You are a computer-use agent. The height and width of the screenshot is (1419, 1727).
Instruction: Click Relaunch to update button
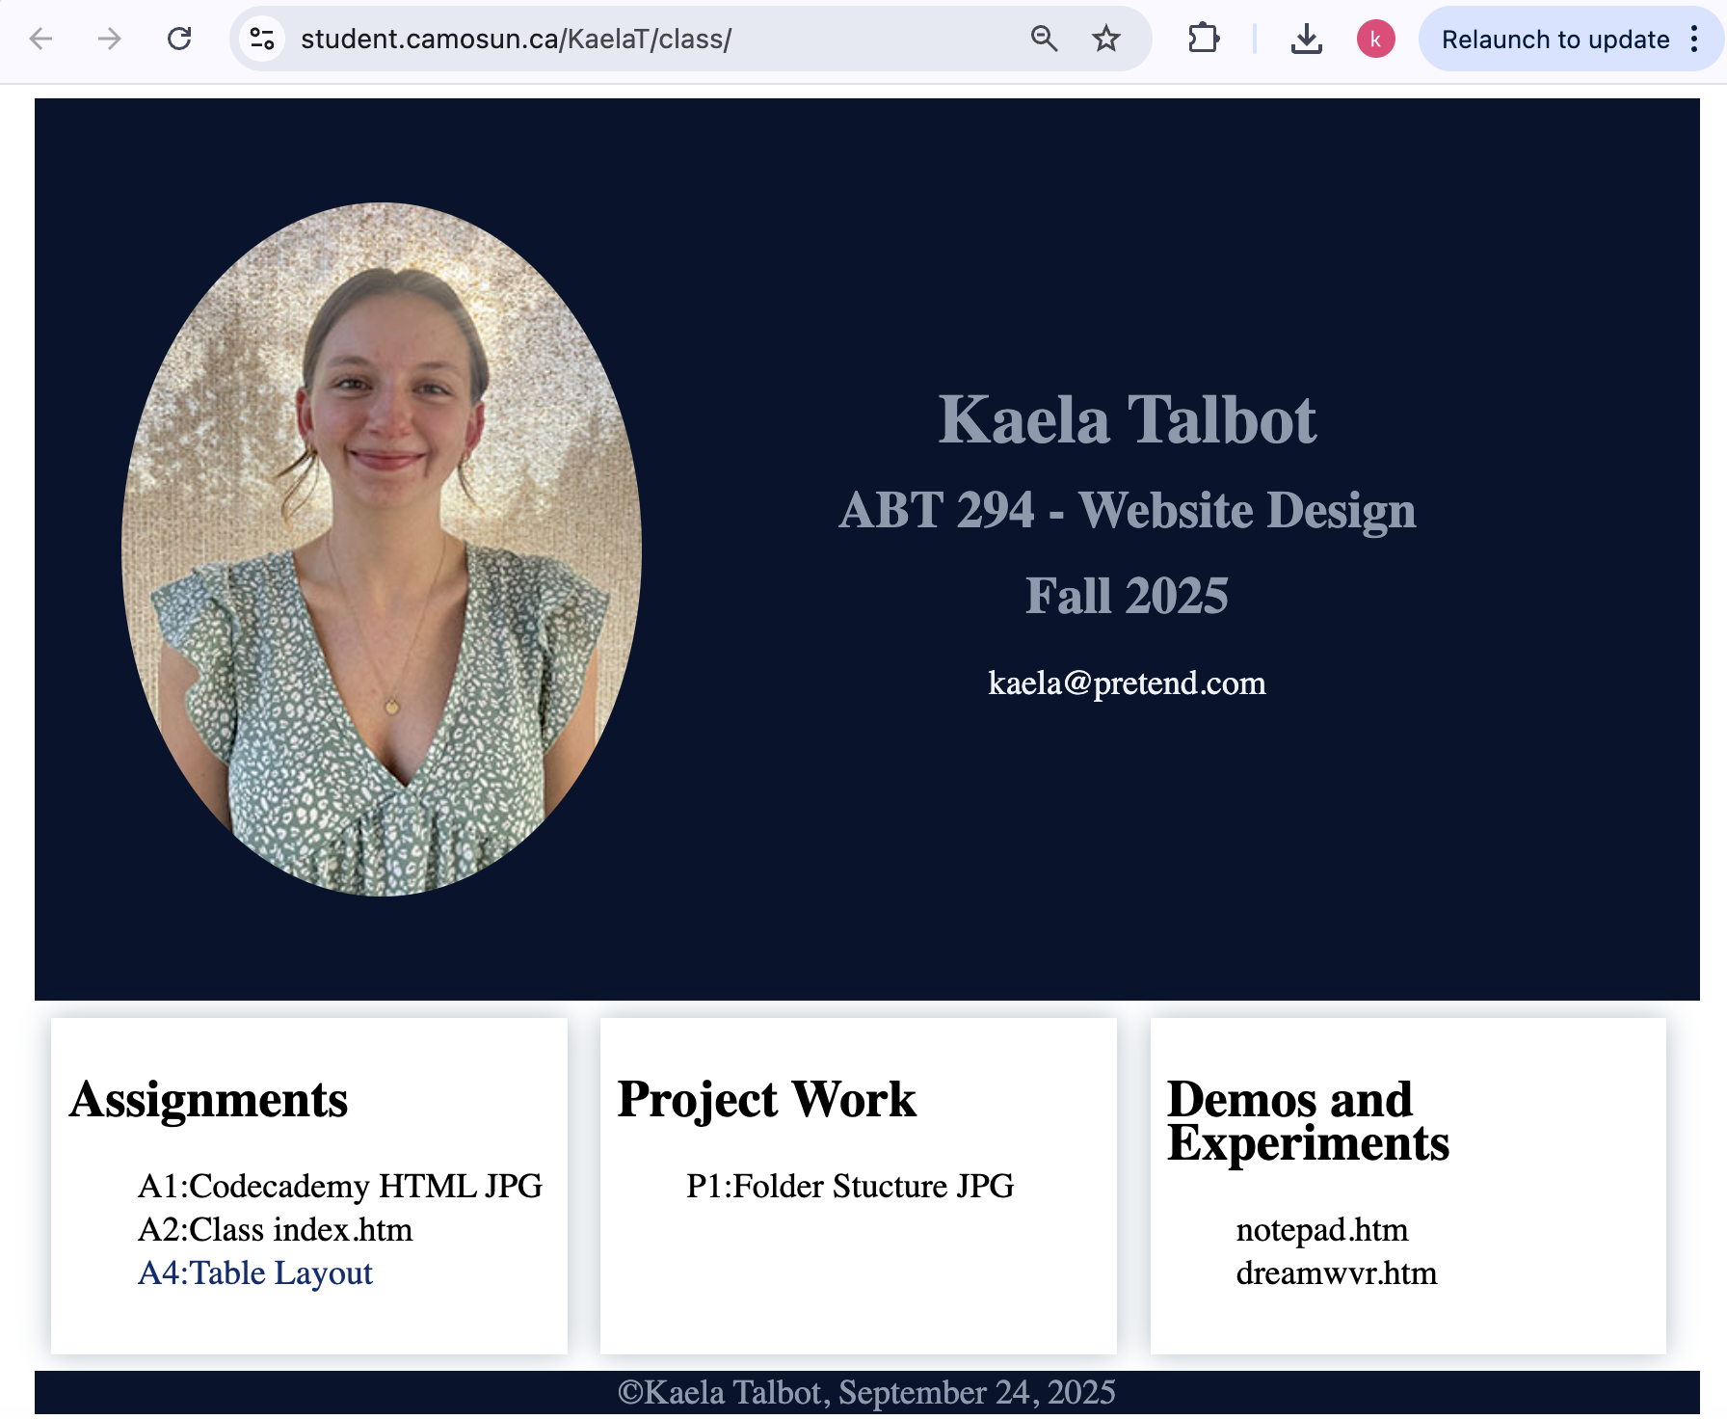pyautogui.click(x=1554, y=40)
